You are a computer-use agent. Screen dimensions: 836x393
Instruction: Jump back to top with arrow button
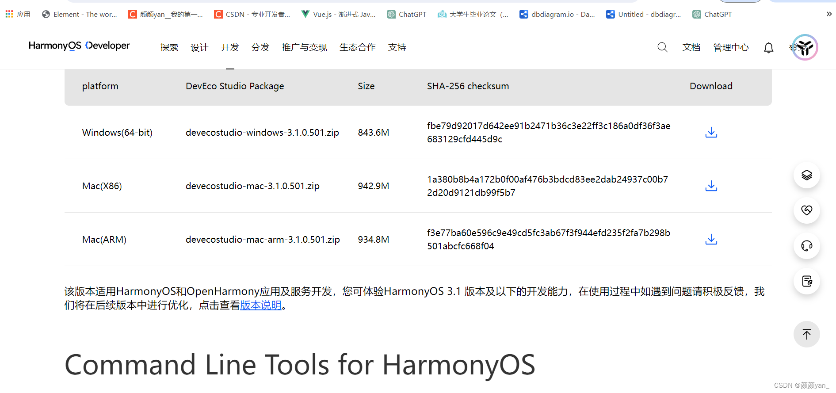pos(807,334)
